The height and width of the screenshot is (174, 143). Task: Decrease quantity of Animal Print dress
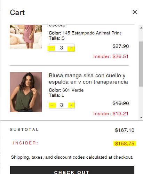[x=52, y=48]
